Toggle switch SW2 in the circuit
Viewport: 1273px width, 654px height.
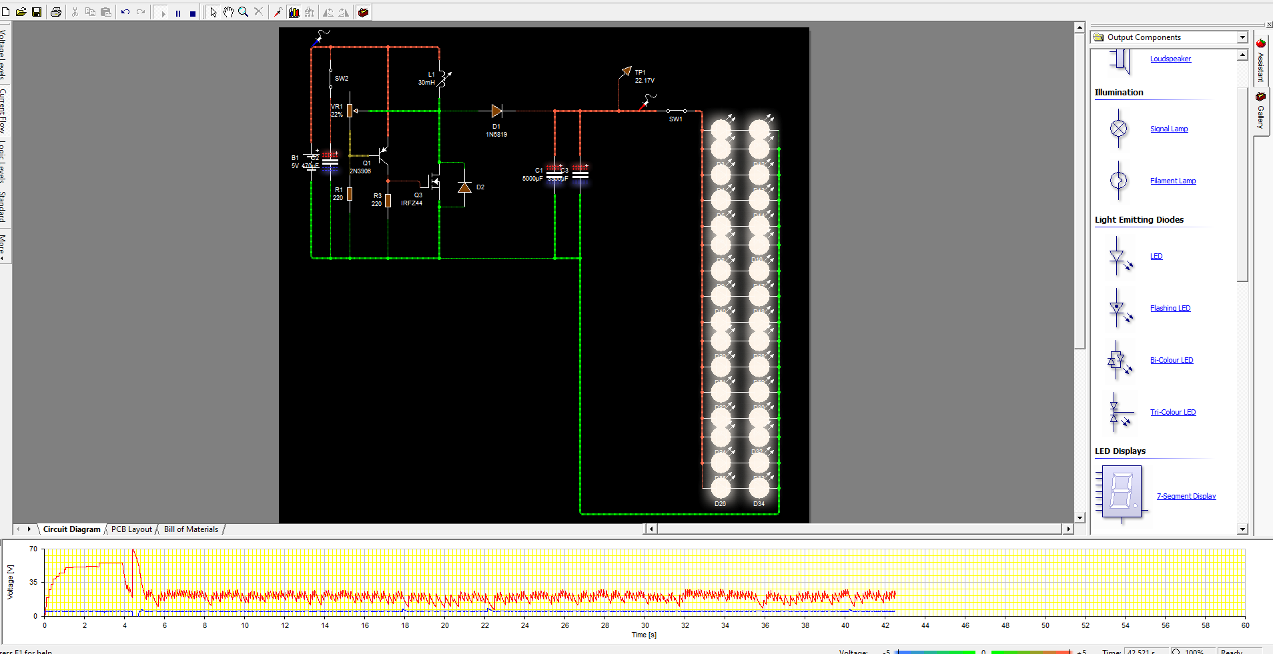click(x=331, y=78)
